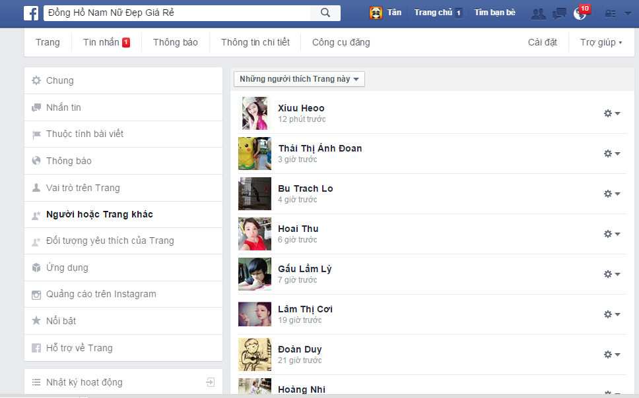Viewport: 639px width, 398px height.
Task: Expand Những người thích Trang này dropdown
Action: (299, 79)
